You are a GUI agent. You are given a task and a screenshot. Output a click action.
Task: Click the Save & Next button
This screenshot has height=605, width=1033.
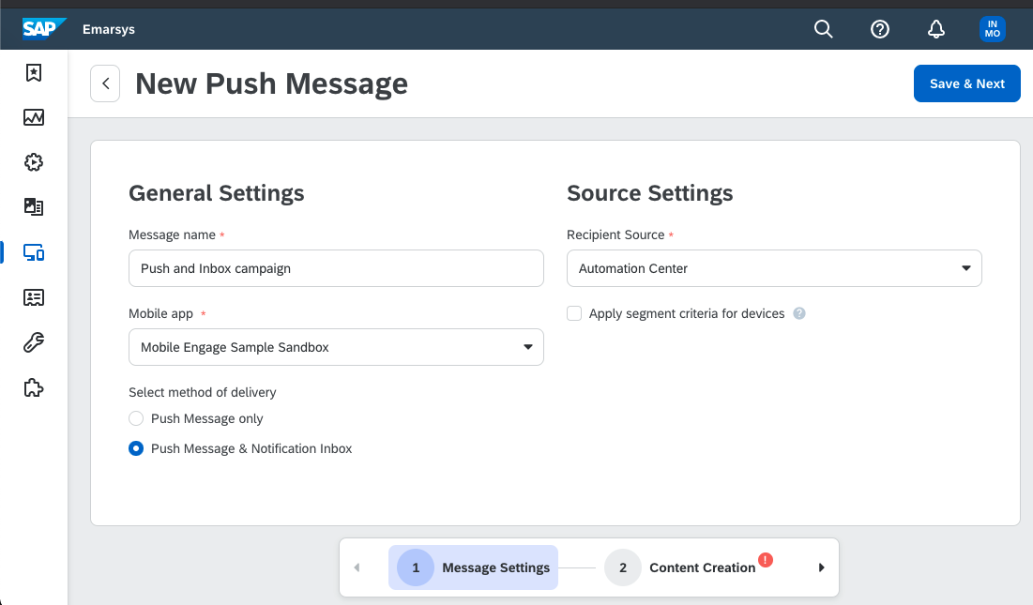pyautogui.click(x=966, y=83)
